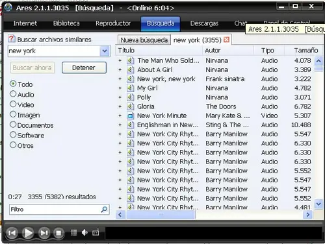
Task: Select the Imagen radio button
Action: (13, 114)
